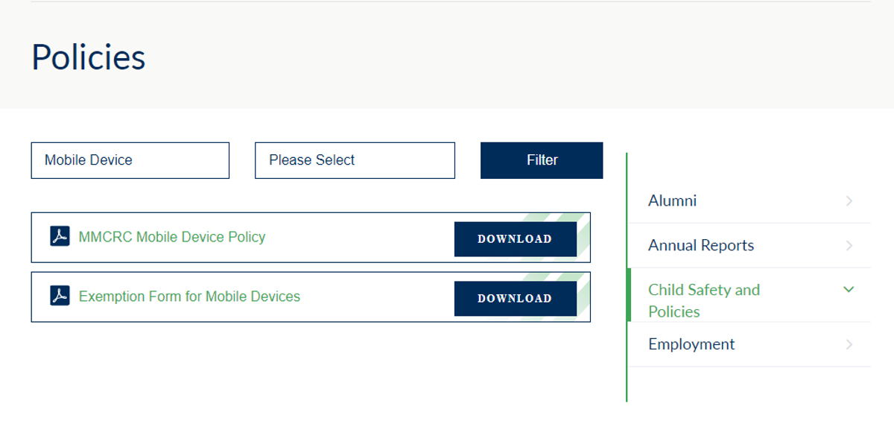Viewport: 894px width, 421px height.
Task: Click the arrow icon next to Annual Reports
Action: click(849, 246)
